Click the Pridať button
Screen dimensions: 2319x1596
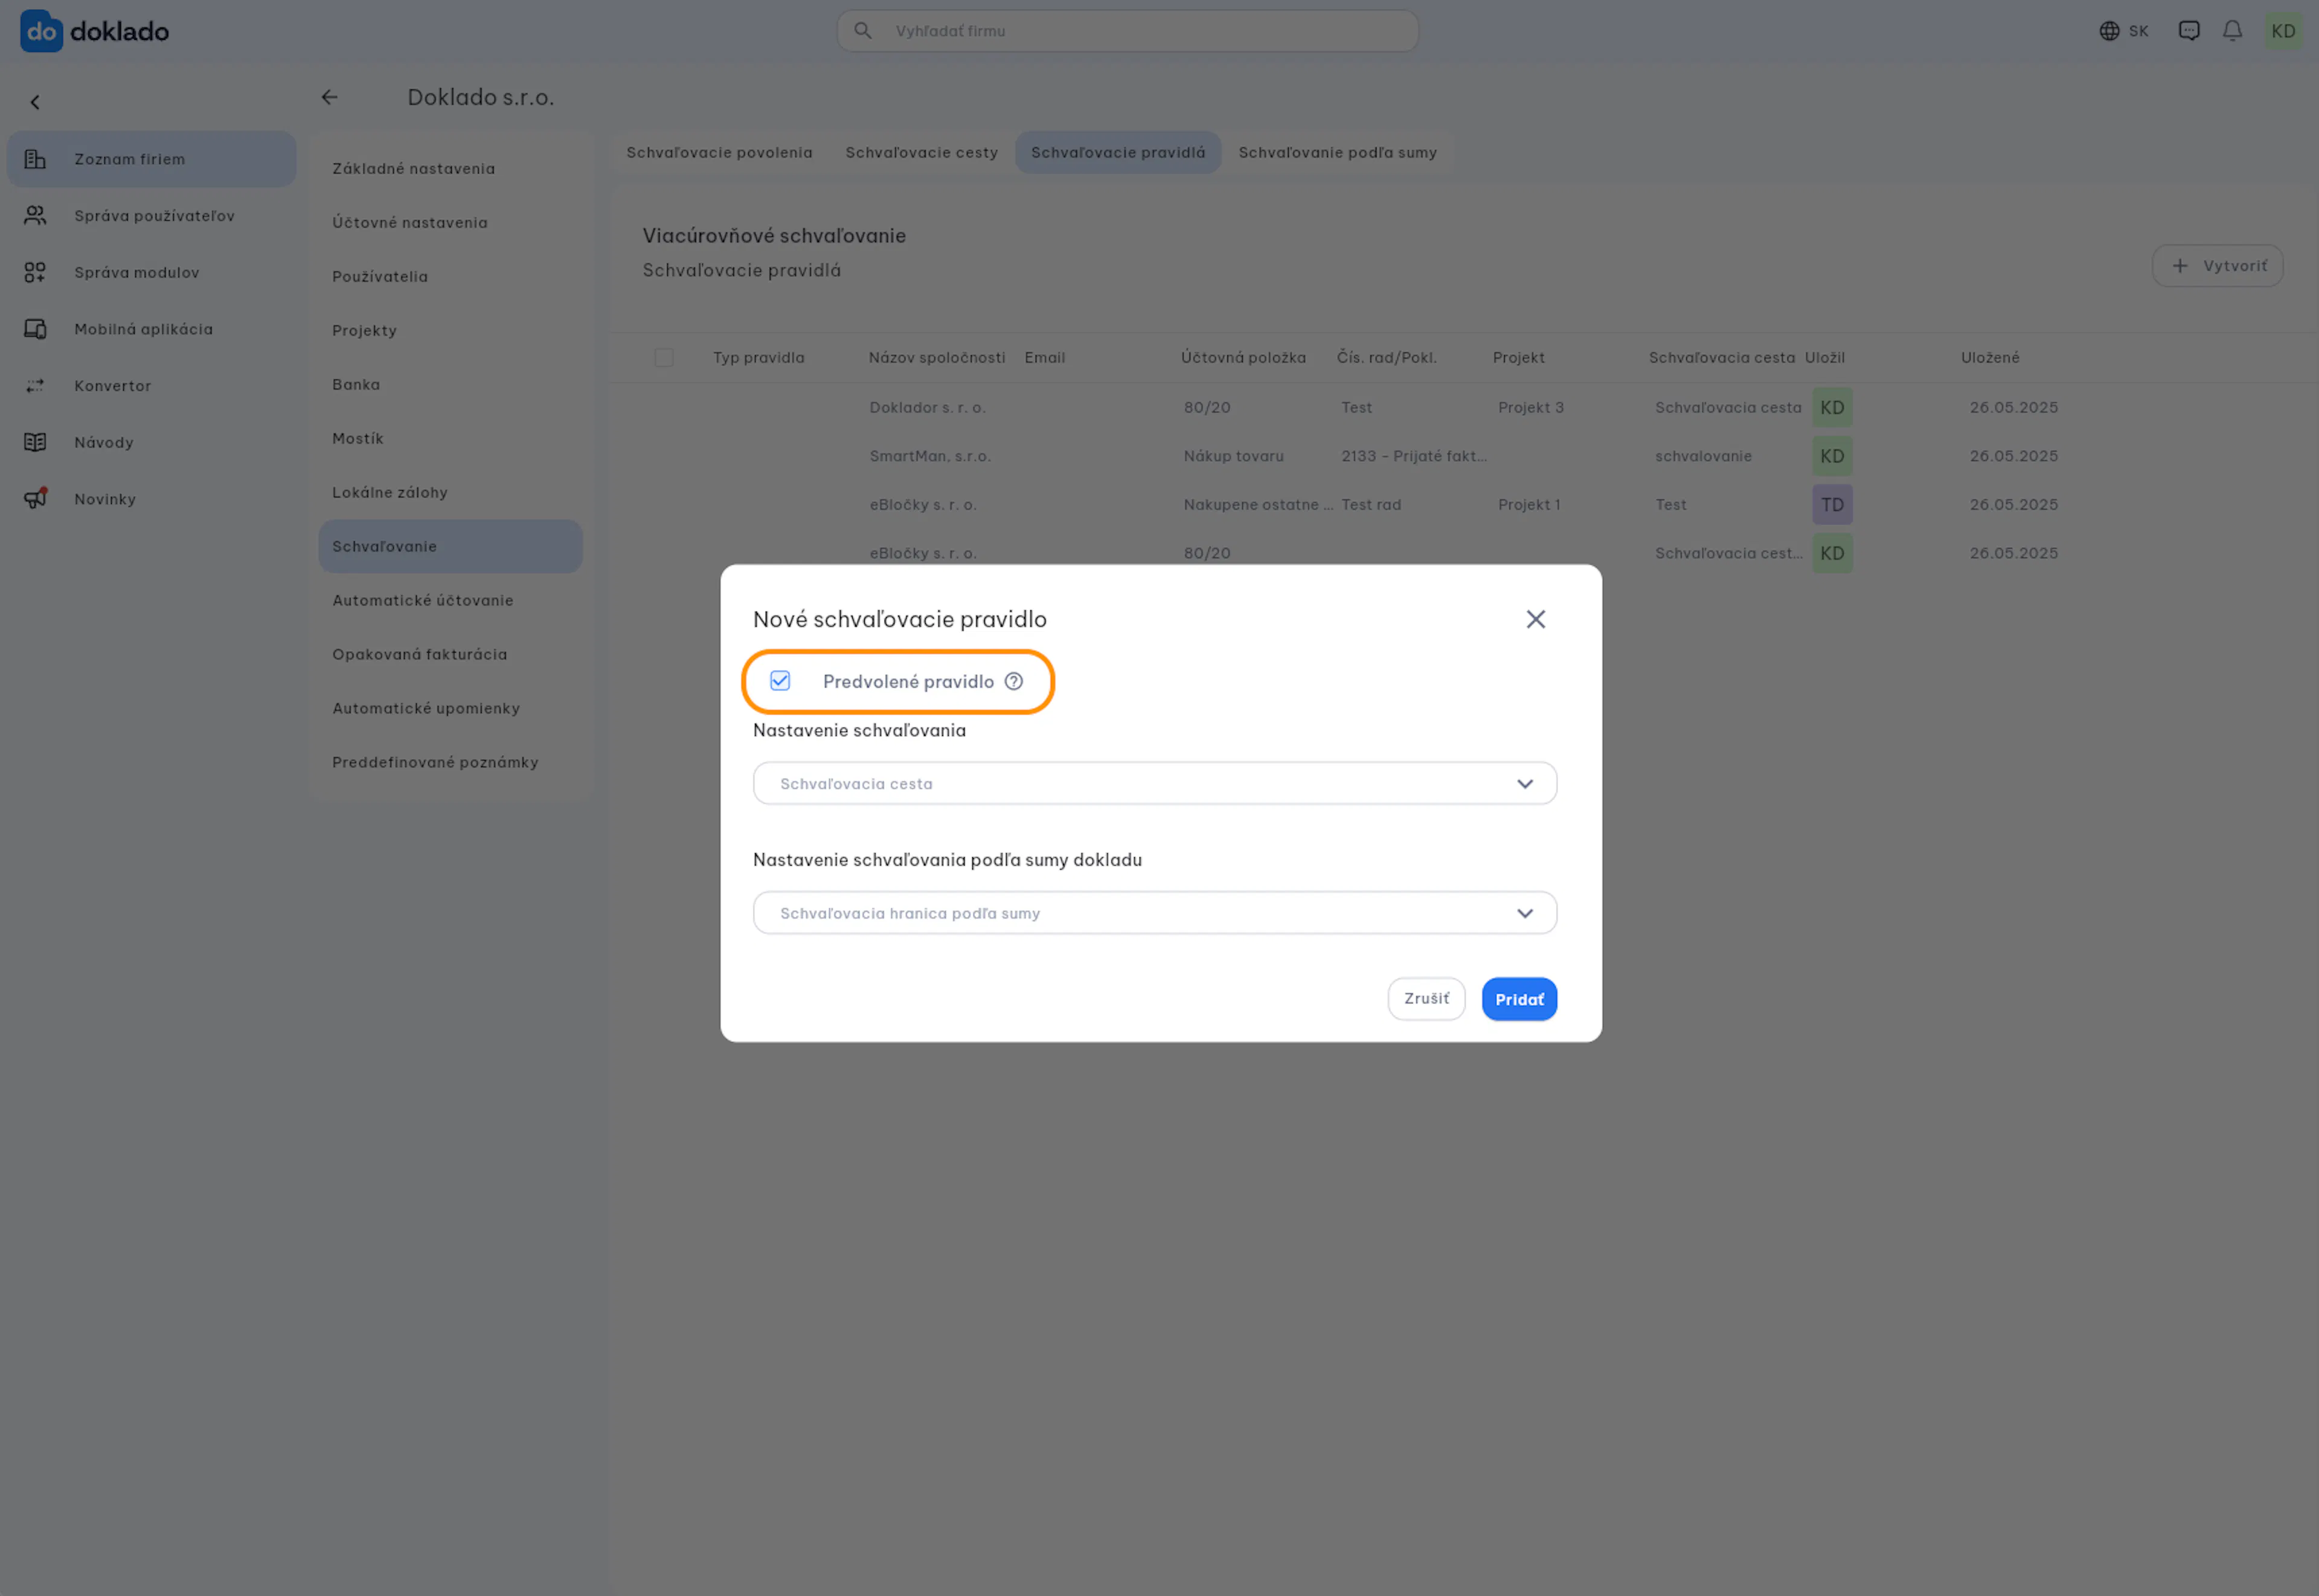click(1519, 999)
